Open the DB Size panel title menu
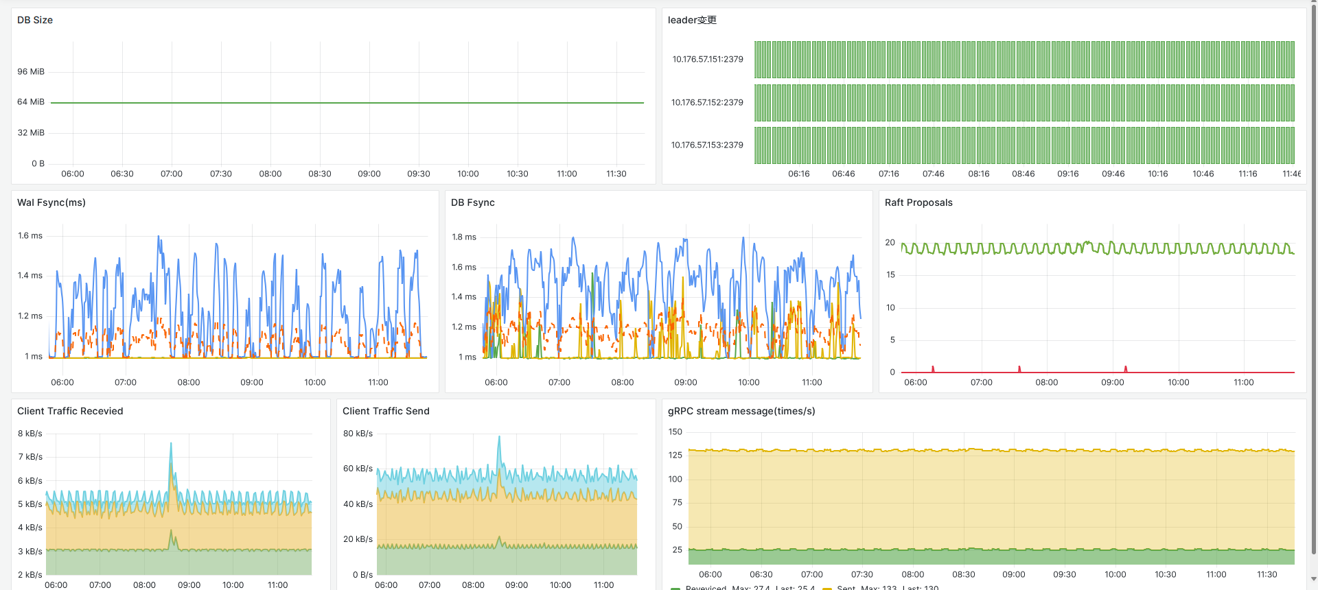Image resolution: width=1318 pixels, height=590 pixels. (35, 20)
